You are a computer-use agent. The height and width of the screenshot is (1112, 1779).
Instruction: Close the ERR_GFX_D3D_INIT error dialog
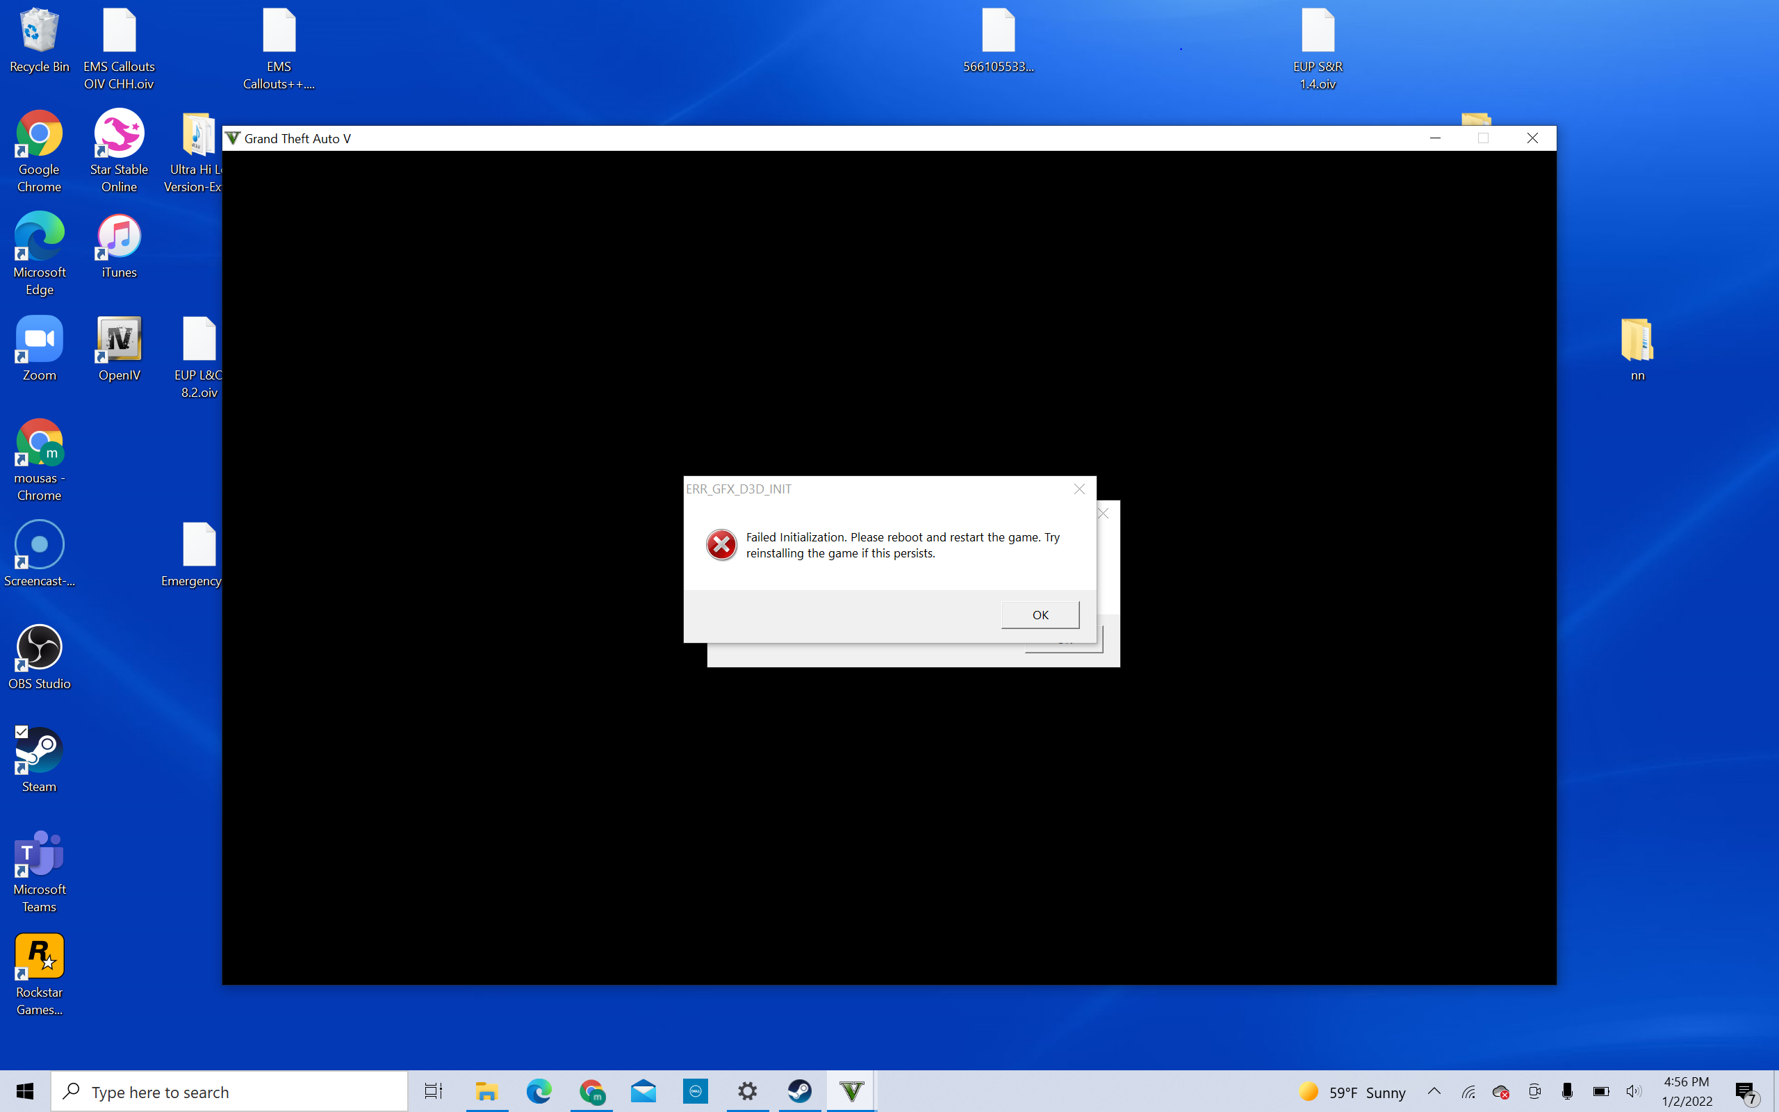pyautogui.click(x=1079, y=489)
